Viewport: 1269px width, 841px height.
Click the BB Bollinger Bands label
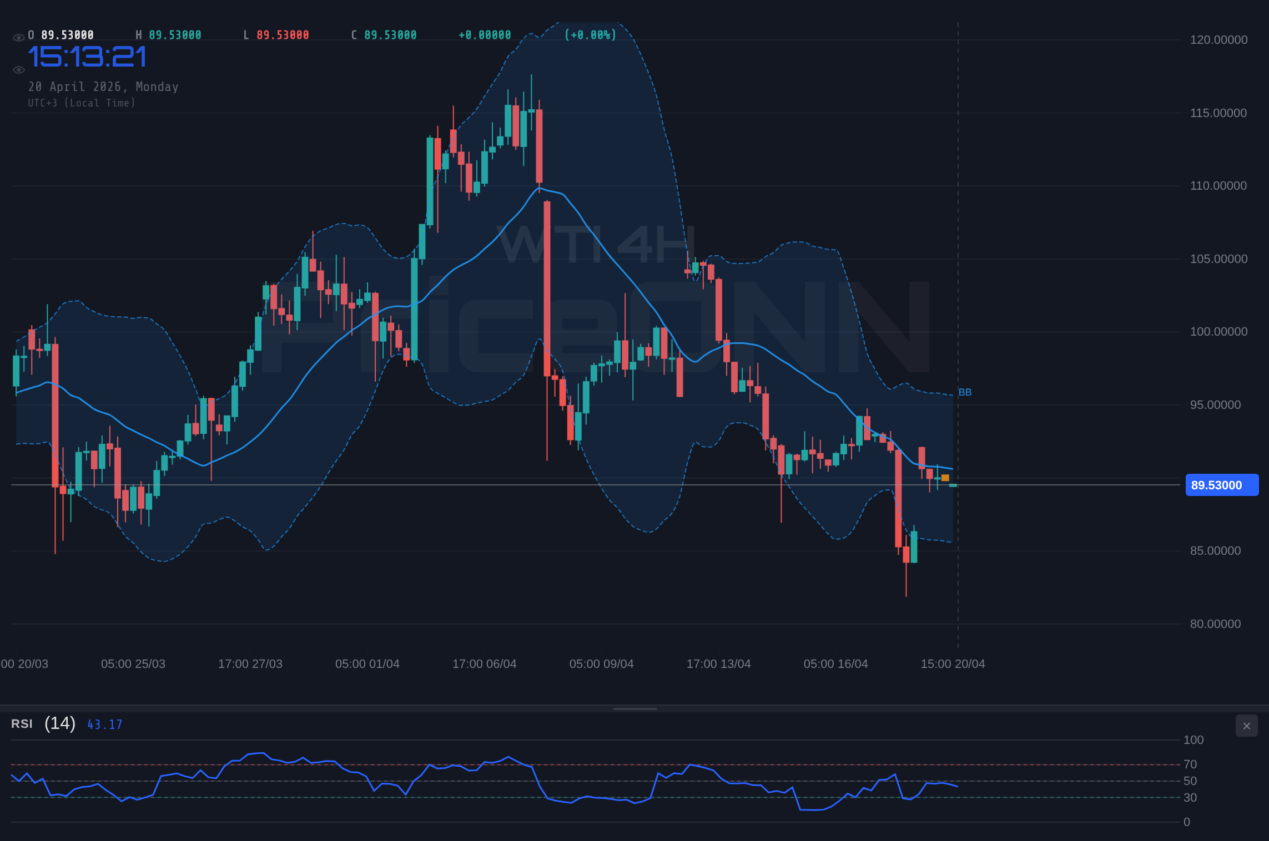pyautogui.click(x=965, y=392)
